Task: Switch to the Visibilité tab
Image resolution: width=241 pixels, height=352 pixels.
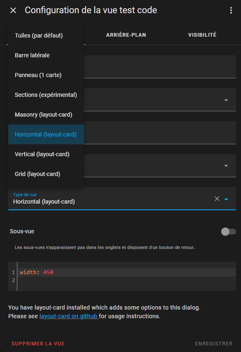Action: (x=202, y=35)
